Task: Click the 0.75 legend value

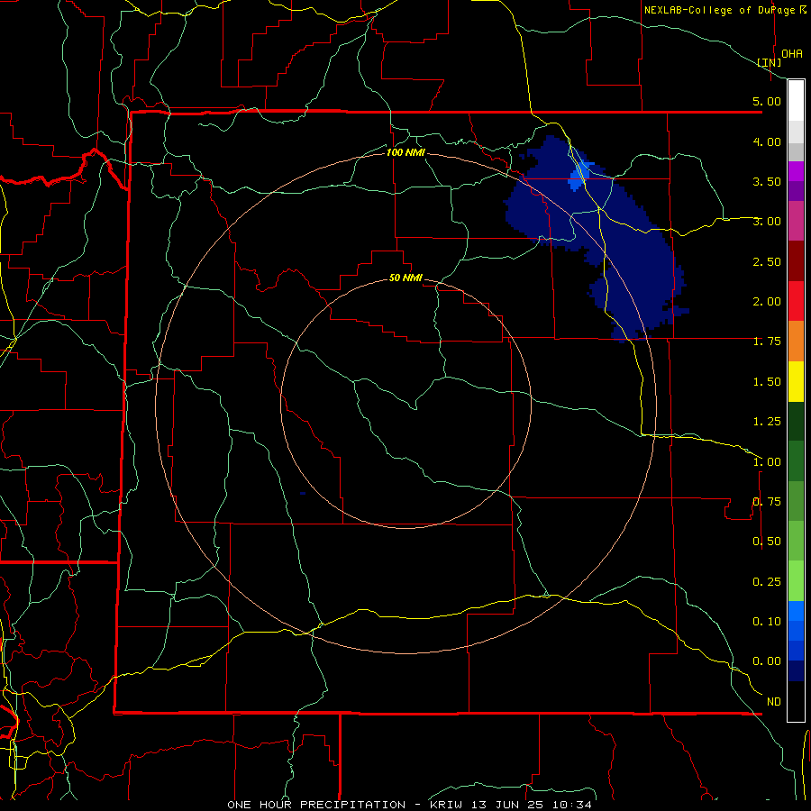Action: pos(767,502)
